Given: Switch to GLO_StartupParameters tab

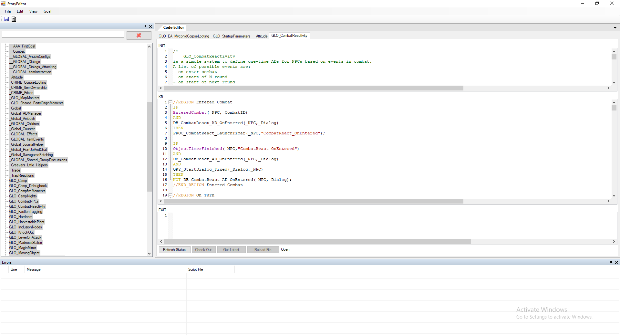Looking at the screenshot, I should 232,36.
